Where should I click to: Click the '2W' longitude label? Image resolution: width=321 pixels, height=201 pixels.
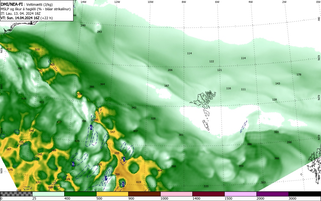(x=284, y=2)
